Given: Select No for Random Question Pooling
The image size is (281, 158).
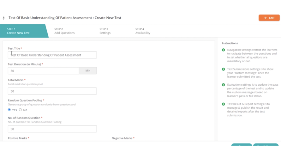Looking at the screenshot, I should 21,110.
